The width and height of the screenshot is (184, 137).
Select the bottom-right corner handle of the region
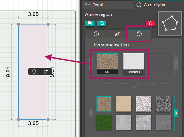[48, 119]
